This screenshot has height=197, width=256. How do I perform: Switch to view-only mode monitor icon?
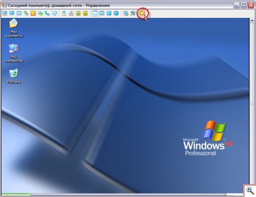[x=12, y=13]
